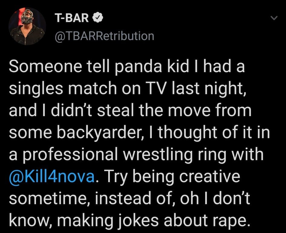The image size is (286, 233).
Task: Open the T-BAR display name
Action: [x=72, y=18]
